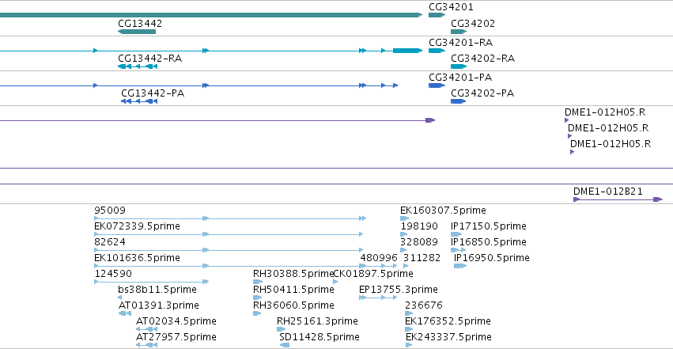The height and width of the screenshot is (349, 673).
Task: Click IP16950.5prime EST label
Action: coord(492,258)
